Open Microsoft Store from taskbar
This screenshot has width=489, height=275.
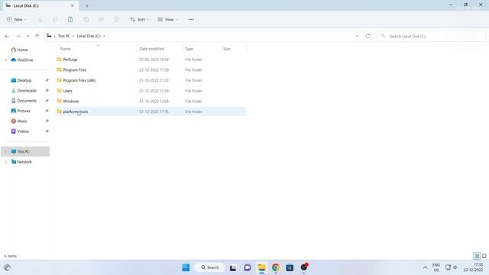290,267
